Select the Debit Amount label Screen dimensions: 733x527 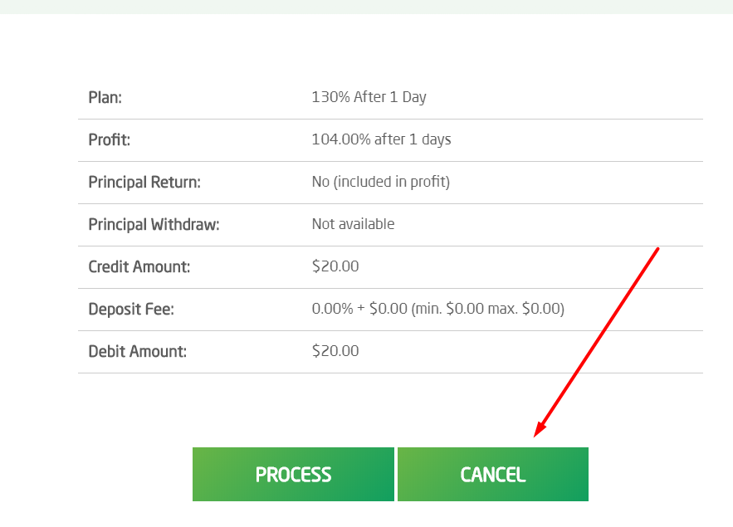pyautogui.click(x=137, y=352)
